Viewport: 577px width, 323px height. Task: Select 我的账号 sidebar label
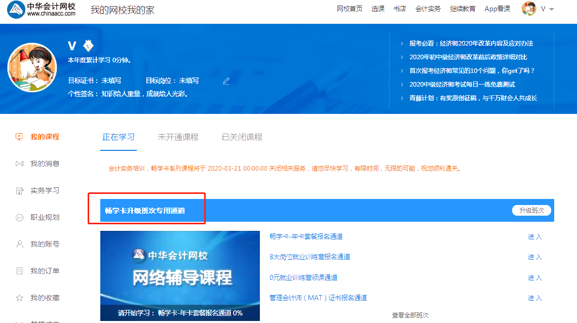(45, 244)
